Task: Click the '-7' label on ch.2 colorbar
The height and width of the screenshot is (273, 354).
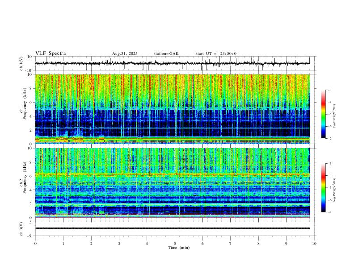Action: [330, 212]
